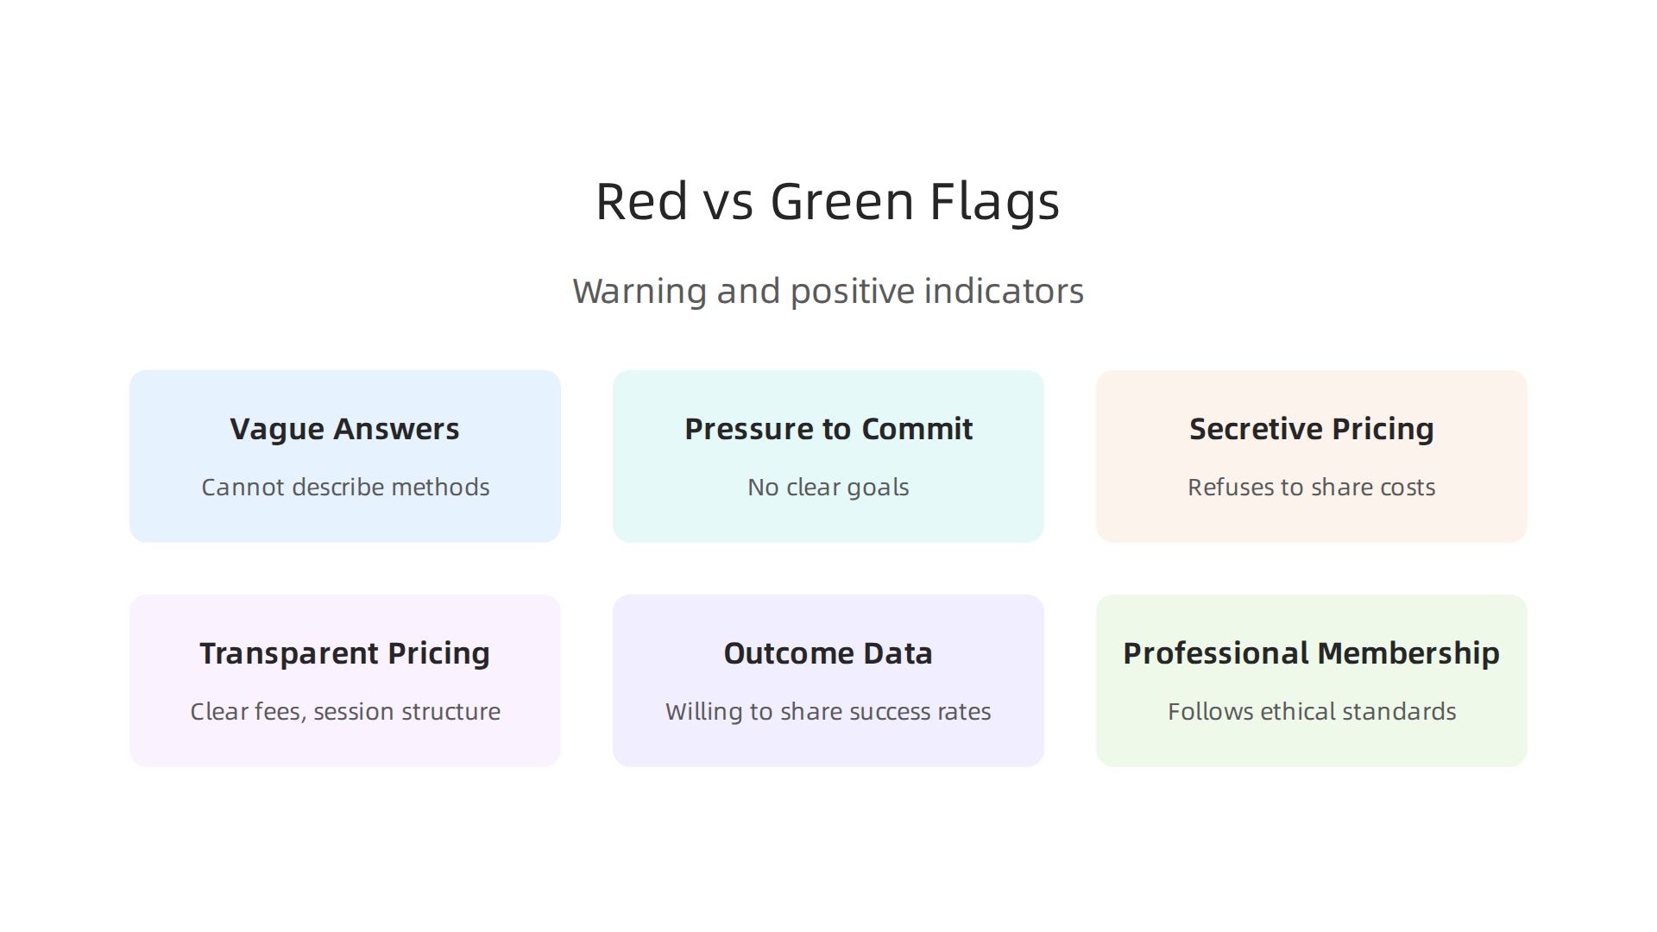The height and width of the screenshot is (932, 1657).
Task: Select the Professional Membership heading
Action: 1311,653
